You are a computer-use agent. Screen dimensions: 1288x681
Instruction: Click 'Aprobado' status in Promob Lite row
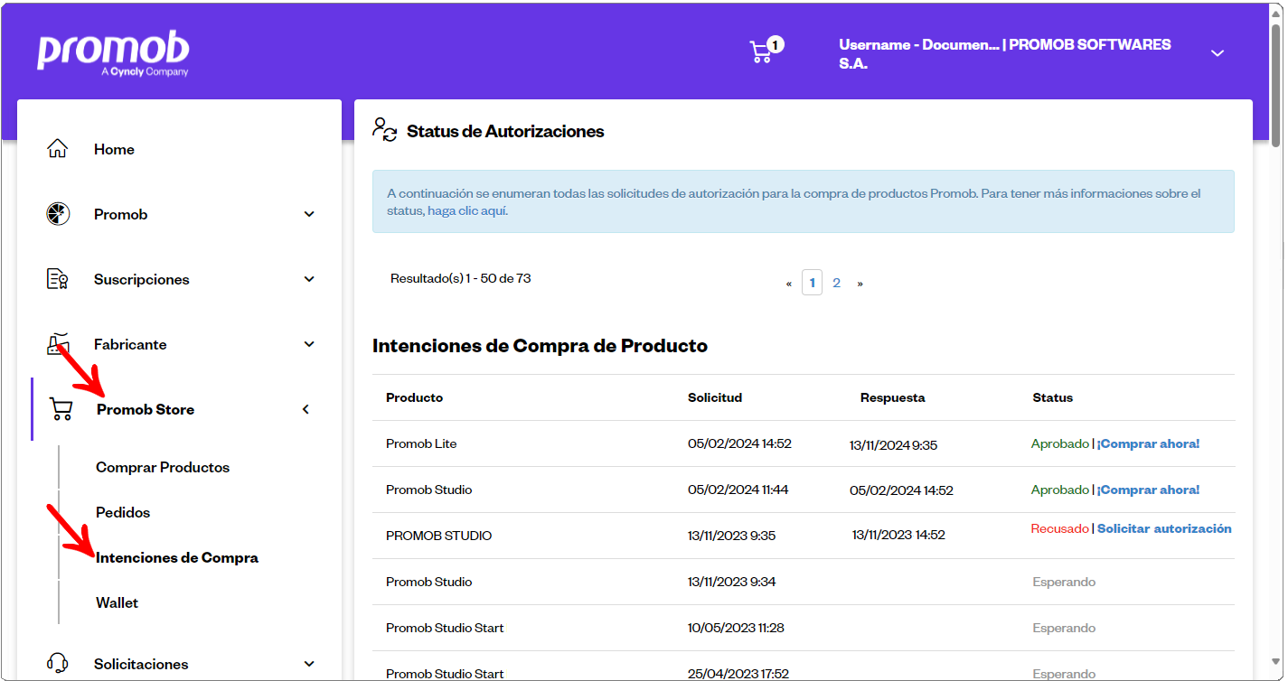click(x=1060, y=443)
